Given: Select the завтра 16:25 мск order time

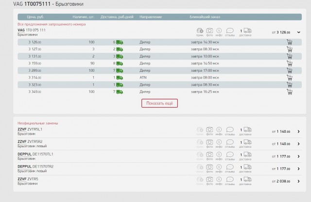Looking at the screenshot, I should pyautogui.click(x=205, y=92).
